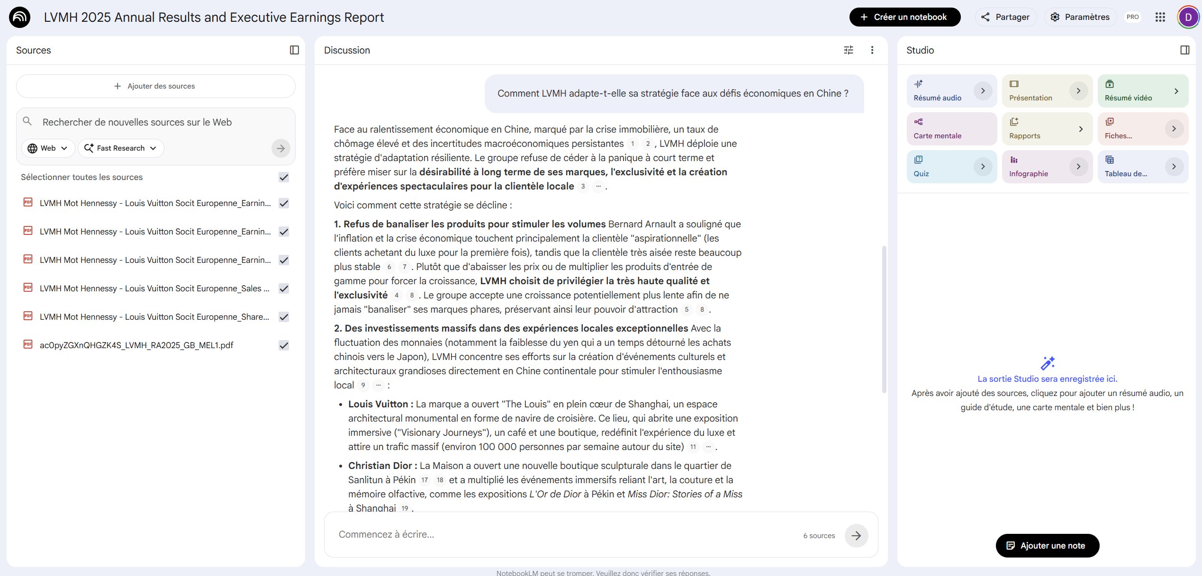This screenshot has width=1202, height=576.
Task: Open discussion settings sliders icon
Action: (x=849, y=50)
